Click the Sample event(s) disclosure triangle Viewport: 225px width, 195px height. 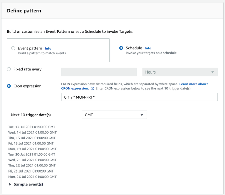pos(10,184)
